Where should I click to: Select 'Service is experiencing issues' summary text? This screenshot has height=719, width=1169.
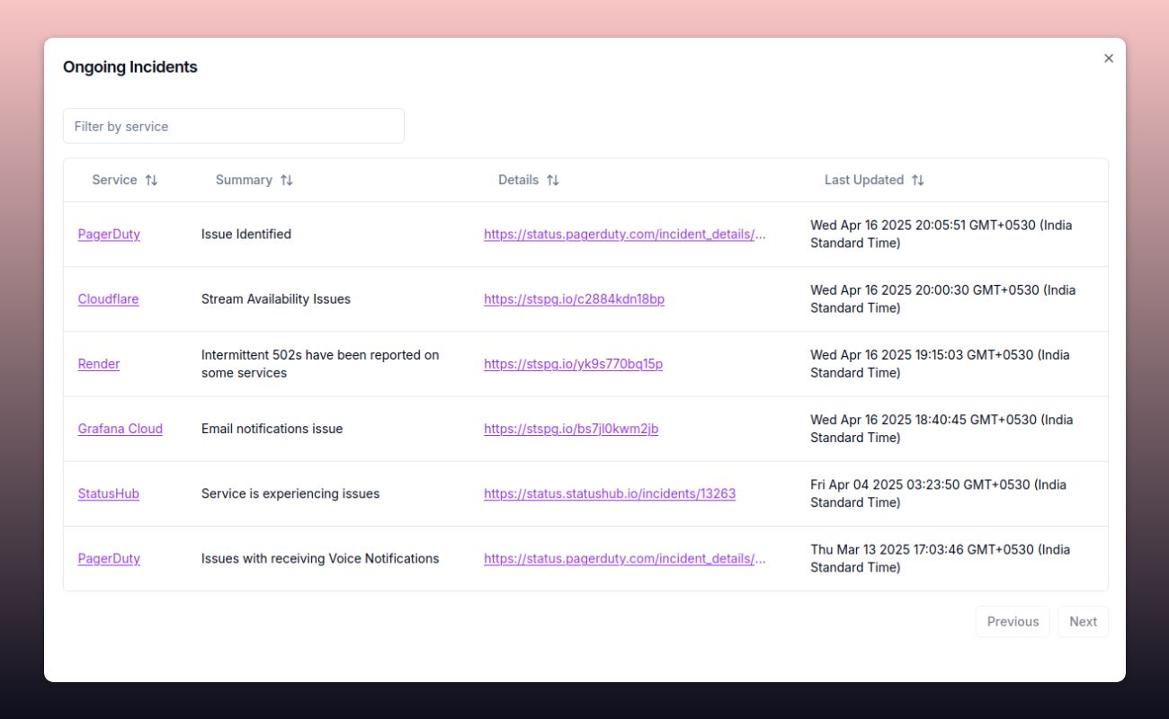pyautogui.click(x=290, y=493)
